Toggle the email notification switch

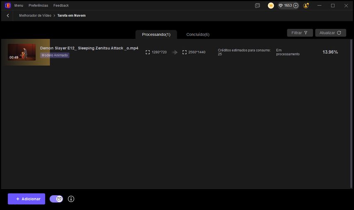pyautogui.click(x=56, y=199)
